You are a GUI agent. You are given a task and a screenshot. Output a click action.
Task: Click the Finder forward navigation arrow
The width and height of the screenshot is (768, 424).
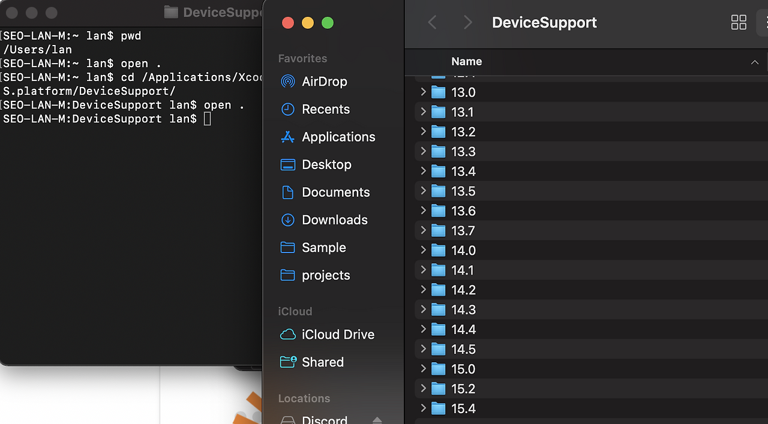point(468,23)
